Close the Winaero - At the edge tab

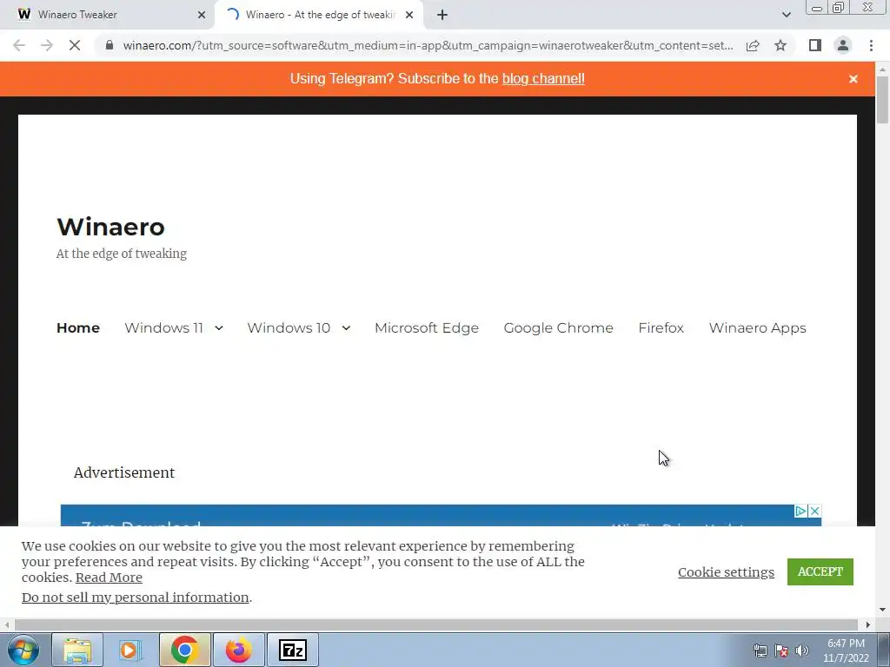(x=409, y=15)
